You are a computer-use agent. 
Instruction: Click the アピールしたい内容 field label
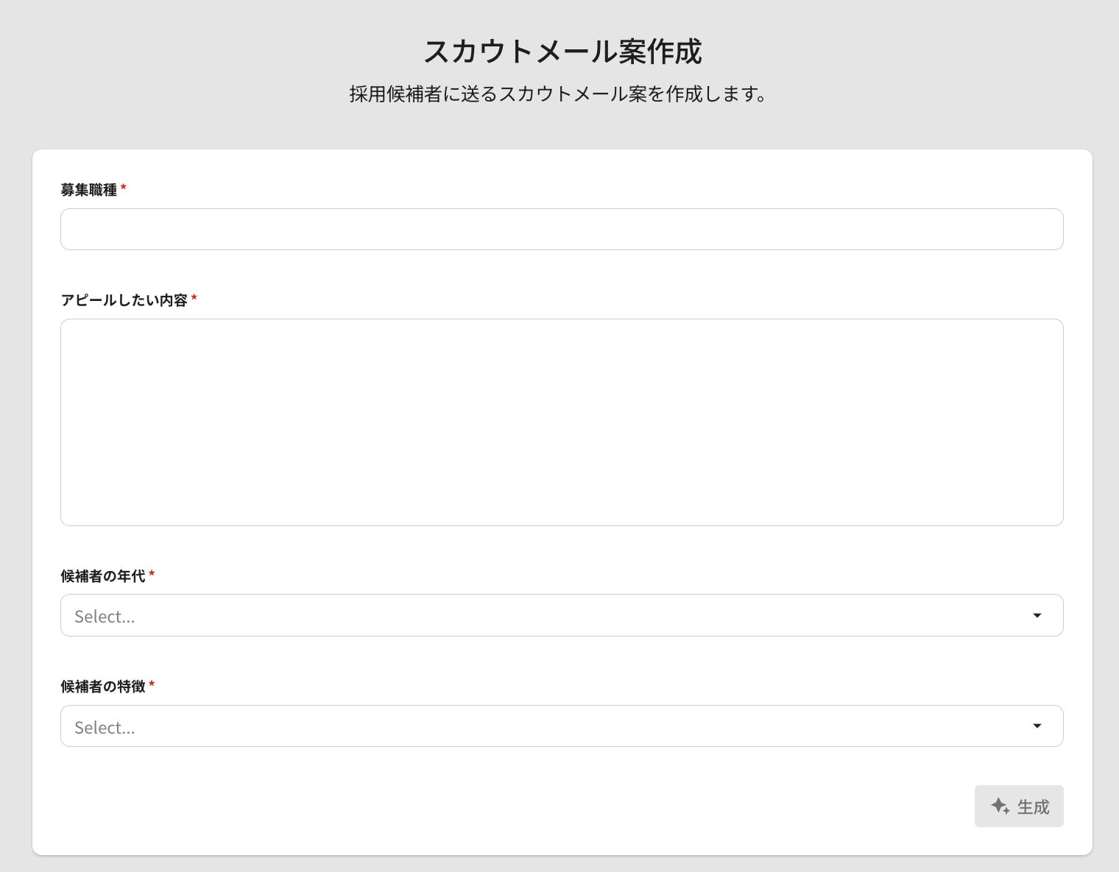point(124,300)
